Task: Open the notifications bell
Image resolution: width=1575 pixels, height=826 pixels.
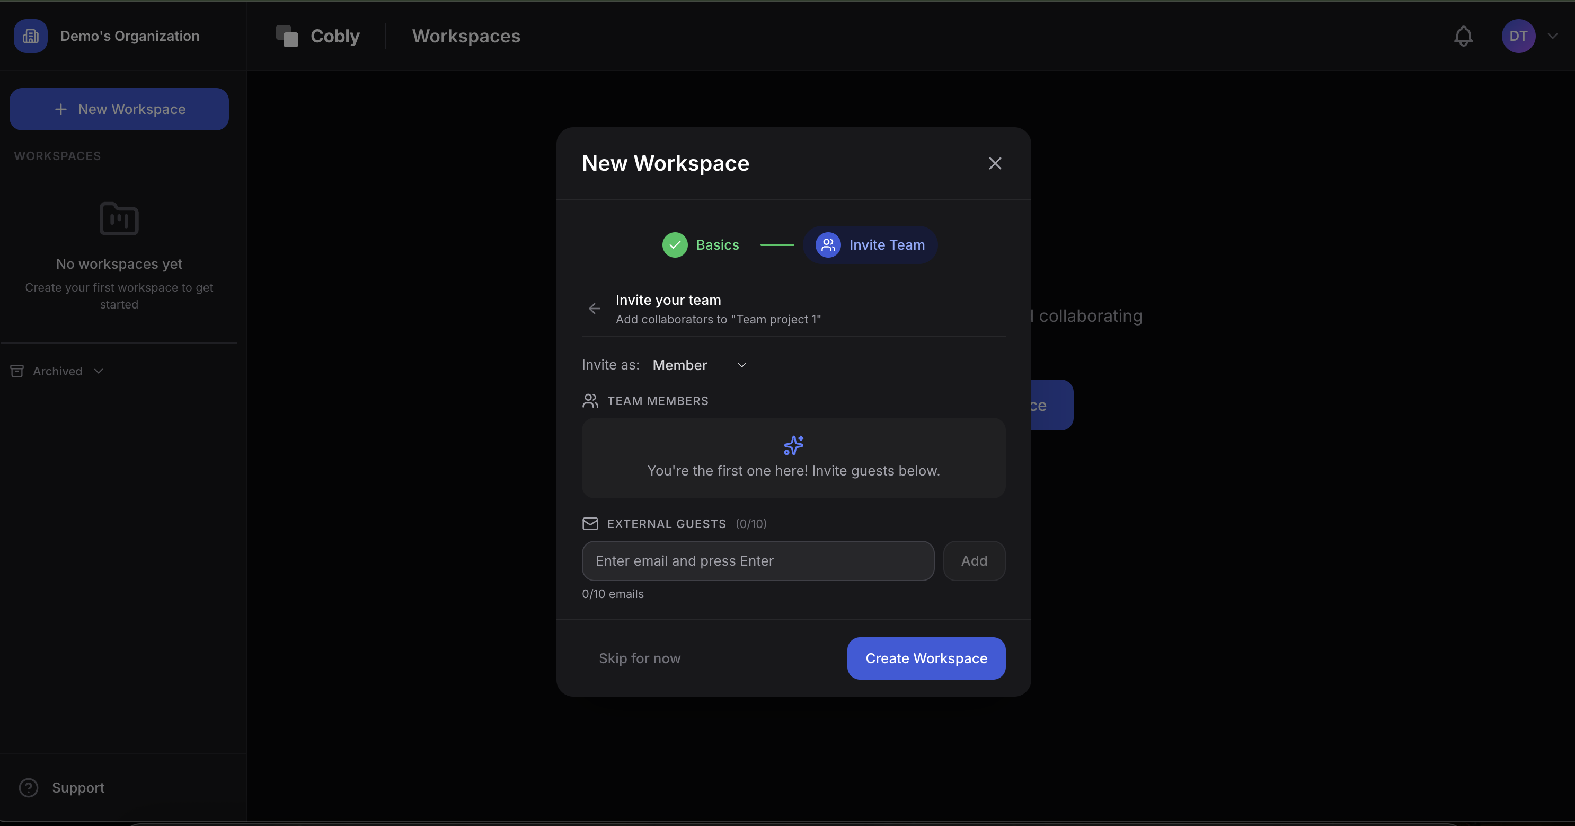Action: tap(1463, 36)
